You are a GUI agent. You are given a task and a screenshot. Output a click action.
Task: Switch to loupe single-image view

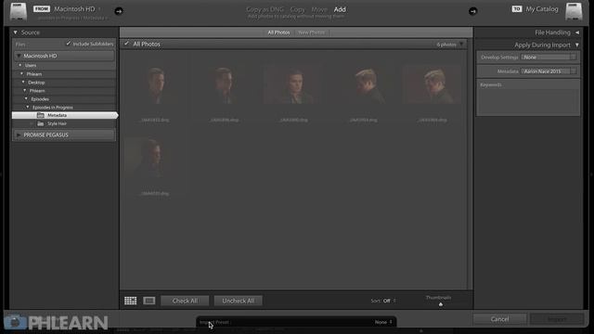coord(149,301)
